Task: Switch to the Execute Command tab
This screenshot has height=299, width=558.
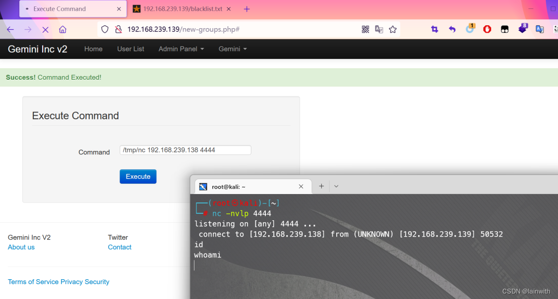Action: pyautogui.click(x=73, y=9)
